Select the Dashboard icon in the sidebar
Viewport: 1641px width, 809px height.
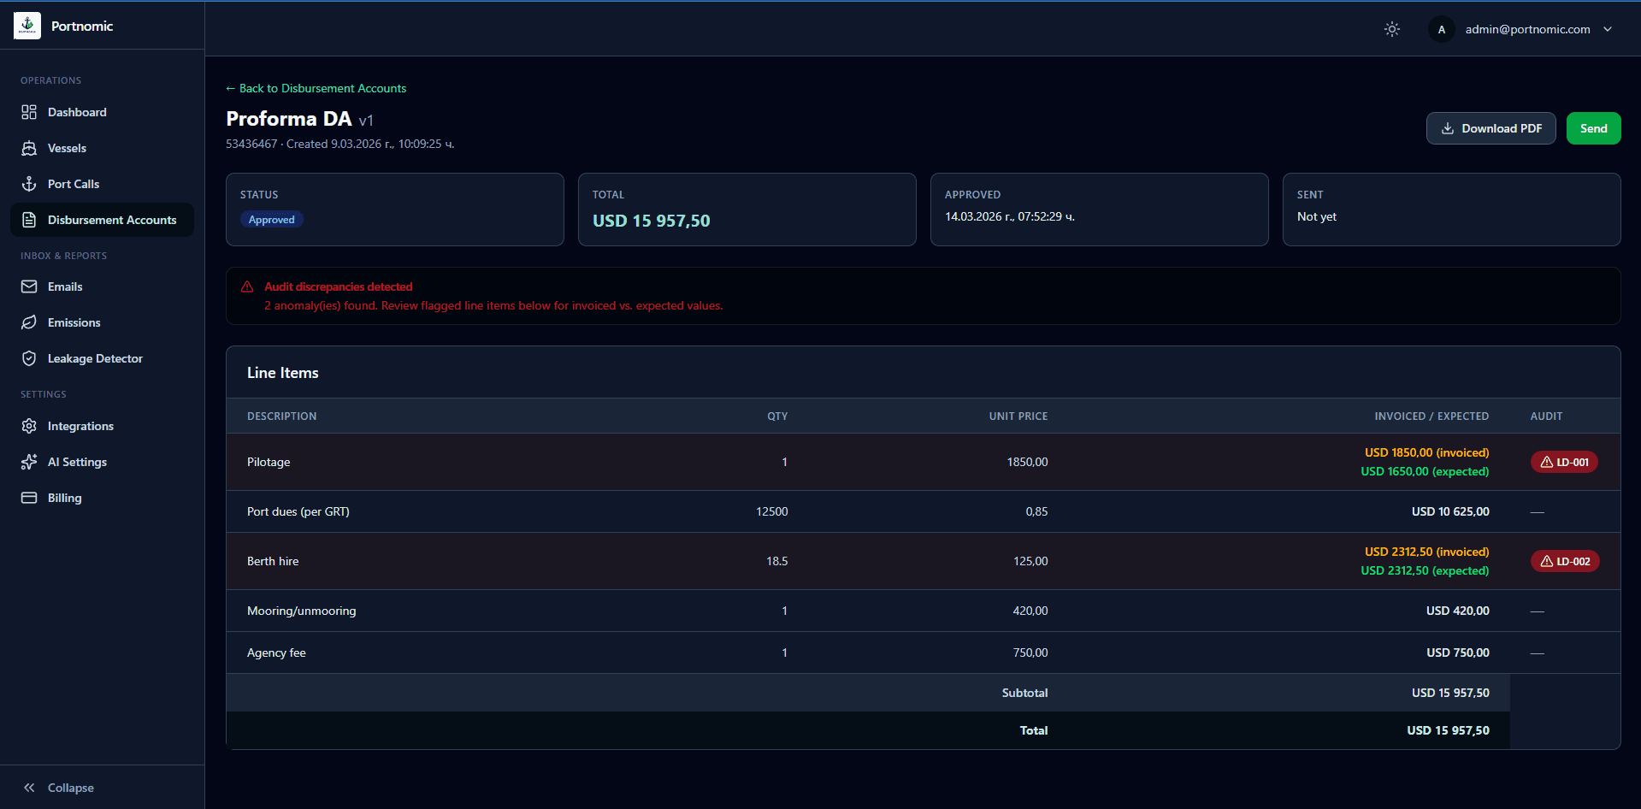pos(29,112)
